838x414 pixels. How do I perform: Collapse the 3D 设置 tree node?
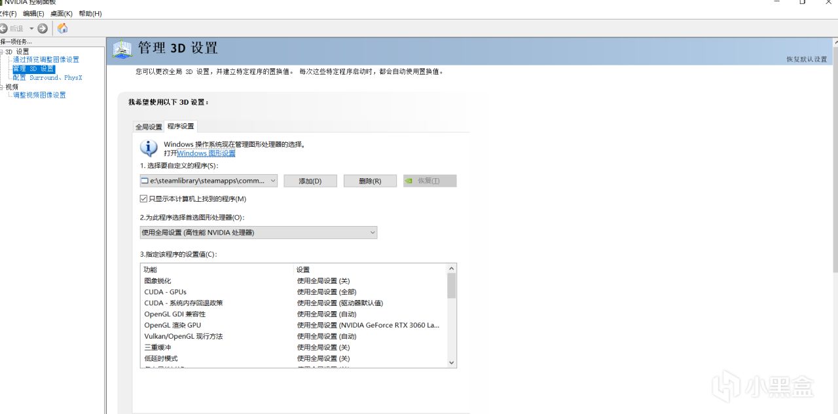pos(2,51)
